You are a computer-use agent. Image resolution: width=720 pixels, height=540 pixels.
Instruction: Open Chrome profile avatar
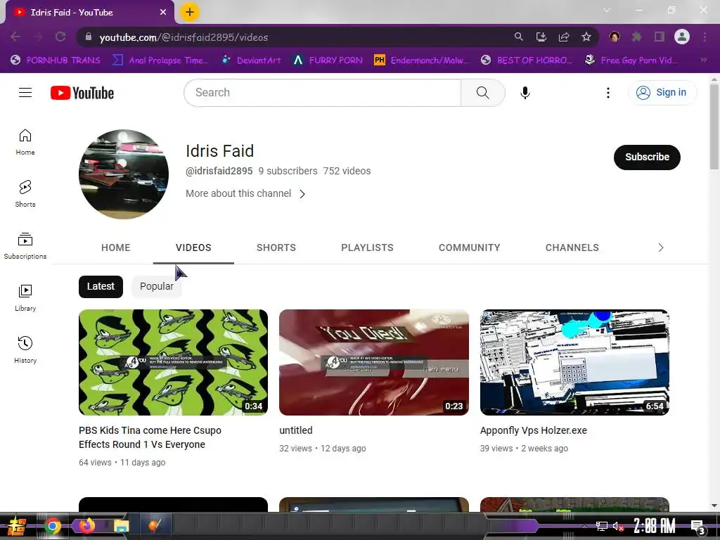682,37
